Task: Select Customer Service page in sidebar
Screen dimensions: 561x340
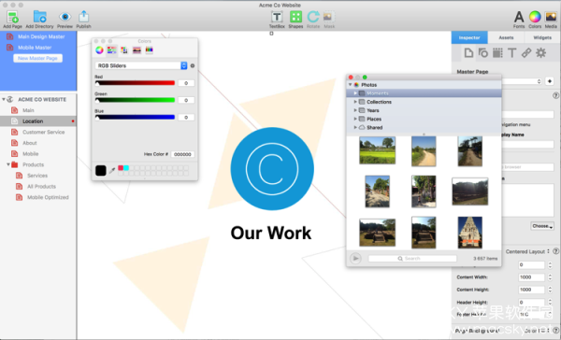Action: (44, 133)
